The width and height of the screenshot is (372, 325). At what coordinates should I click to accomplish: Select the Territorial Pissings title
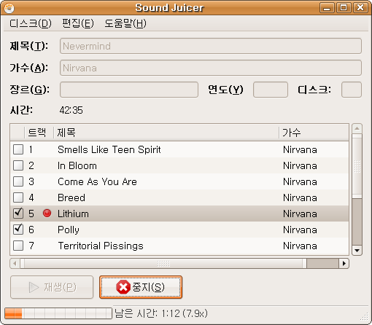click(x=101, y=246)
